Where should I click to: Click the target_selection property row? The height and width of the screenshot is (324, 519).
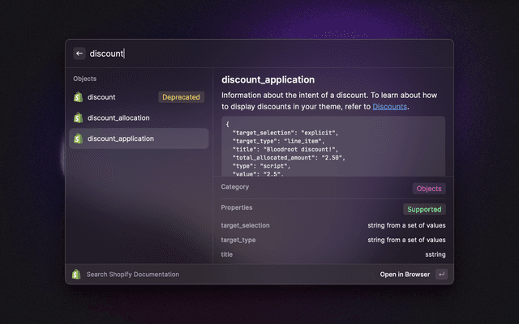tap(332, 225)
